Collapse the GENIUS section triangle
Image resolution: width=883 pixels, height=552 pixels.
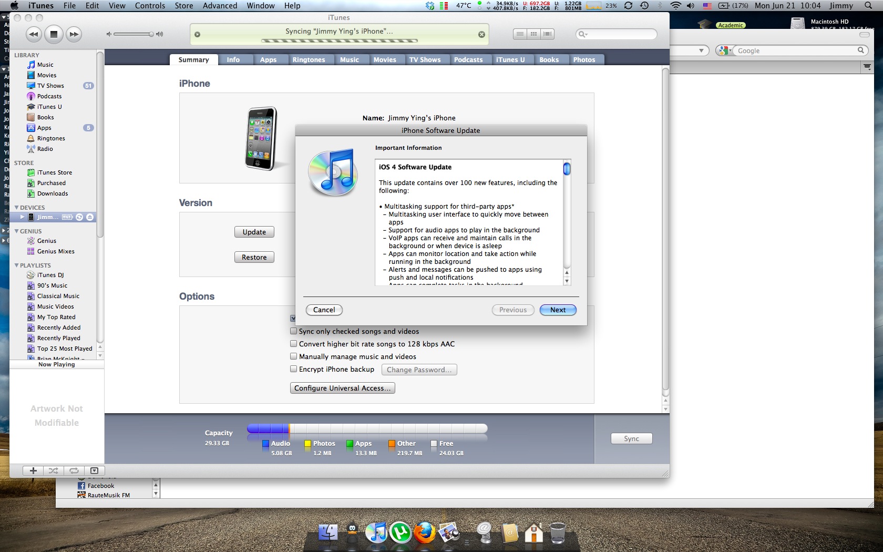coord(16,231)
